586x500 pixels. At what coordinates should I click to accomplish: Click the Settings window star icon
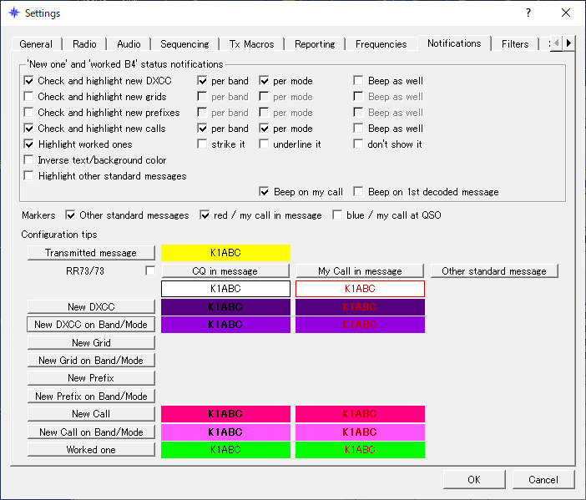14,13
